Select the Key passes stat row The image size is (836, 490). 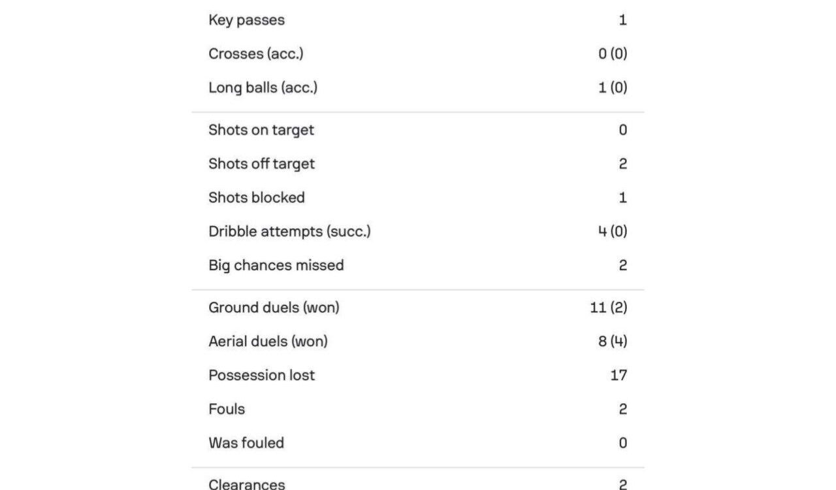pyautogui.click(x=418, y=20)
